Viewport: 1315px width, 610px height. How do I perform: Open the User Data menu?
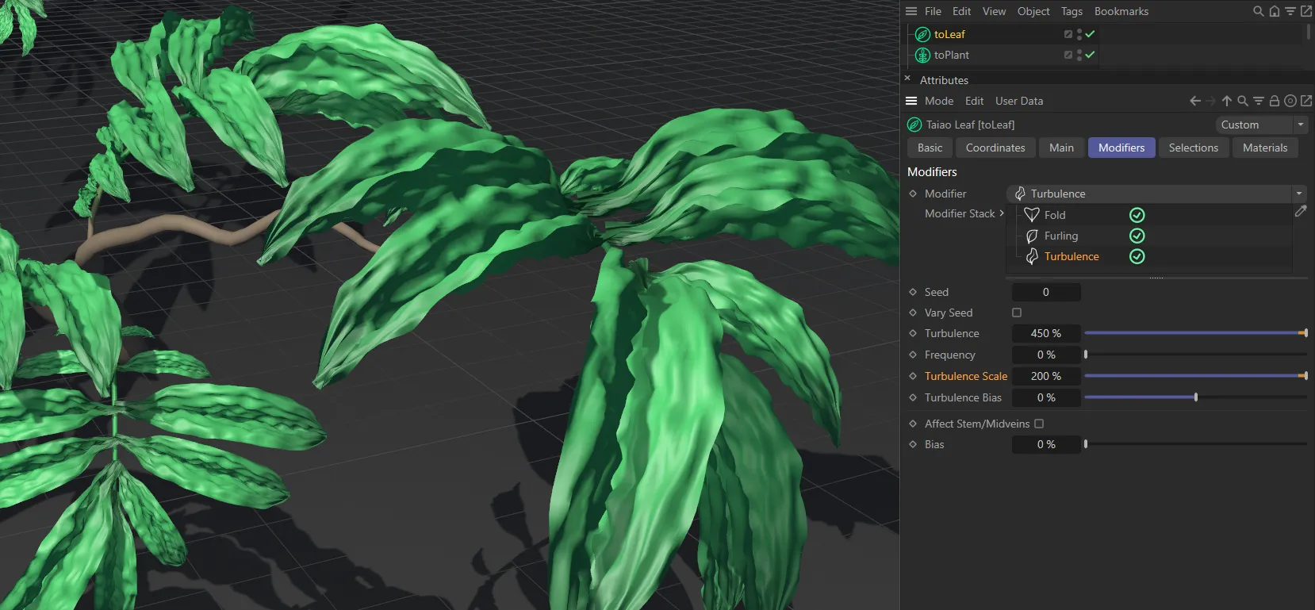(x=1019, y=101)
